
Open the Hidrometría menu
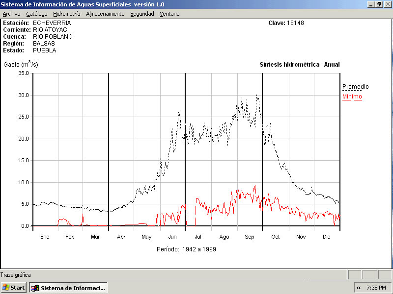point(66,14)
